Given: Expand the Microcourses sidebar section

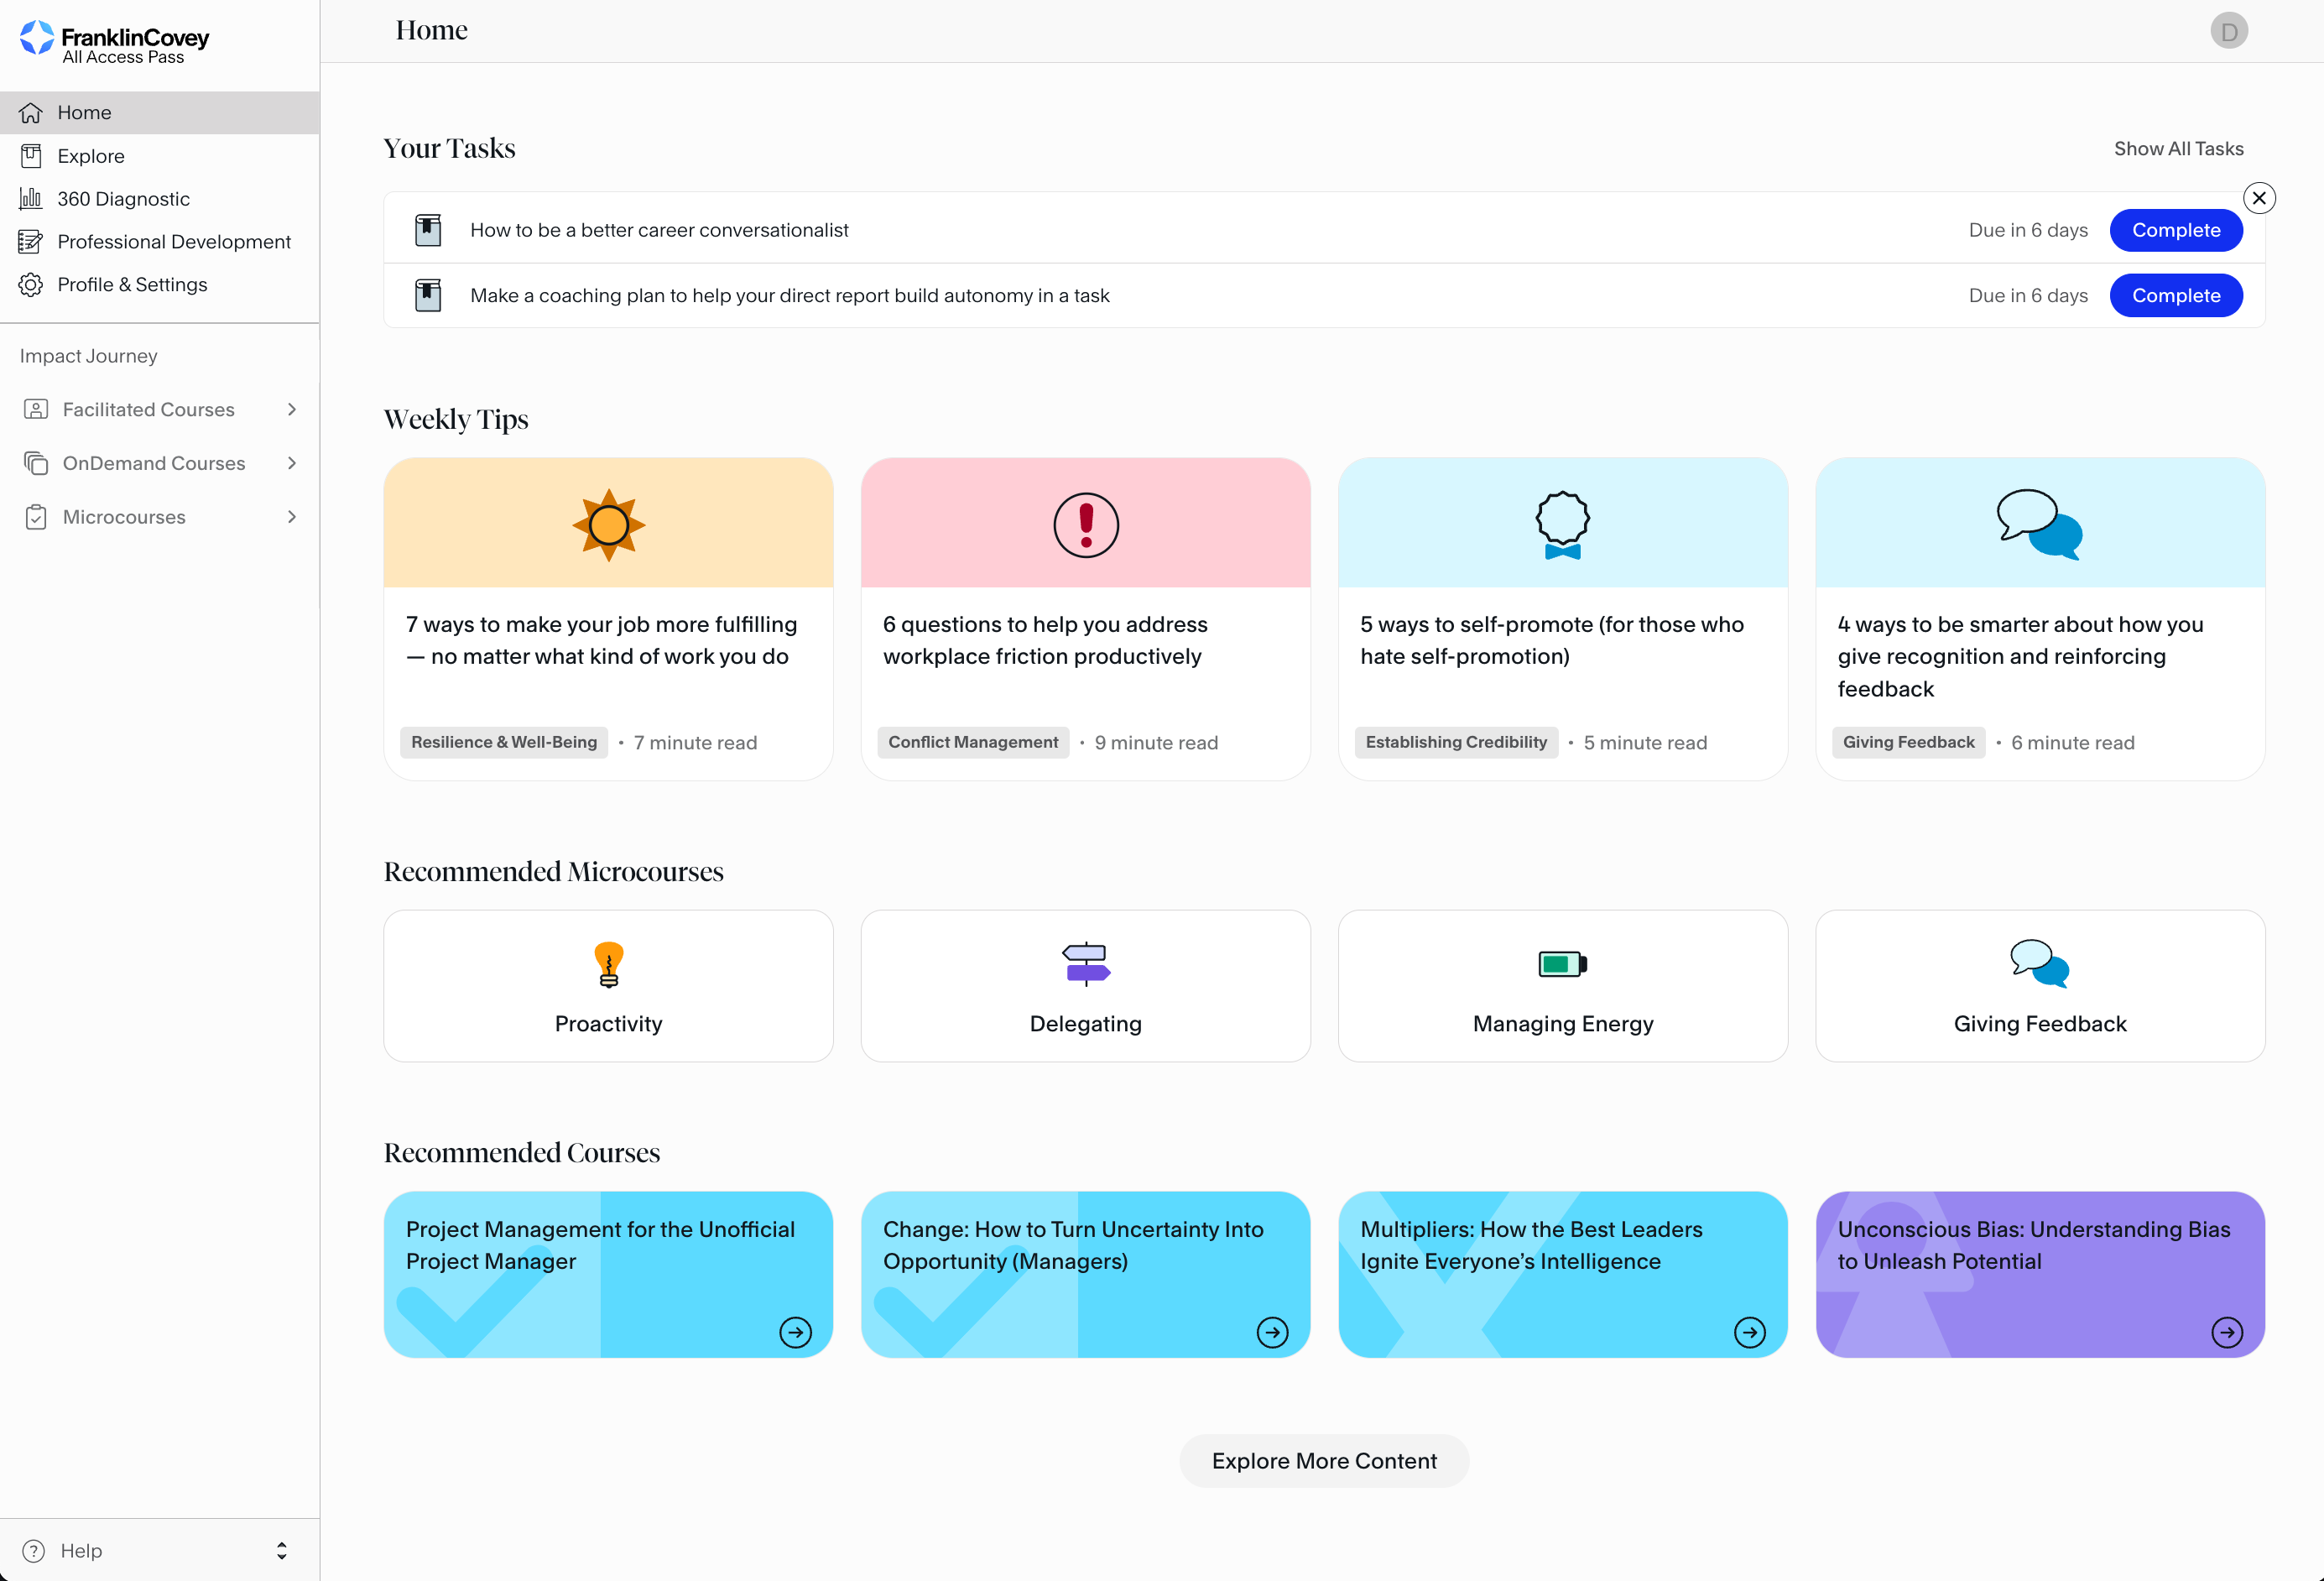Looking at the screenshot, I should coord(291,517).
